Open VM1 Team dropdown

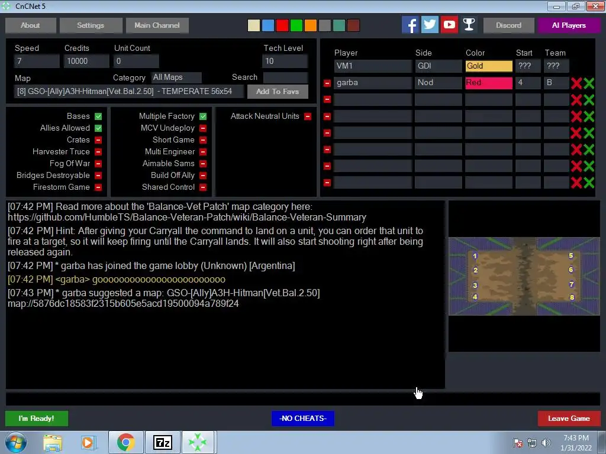556,66
